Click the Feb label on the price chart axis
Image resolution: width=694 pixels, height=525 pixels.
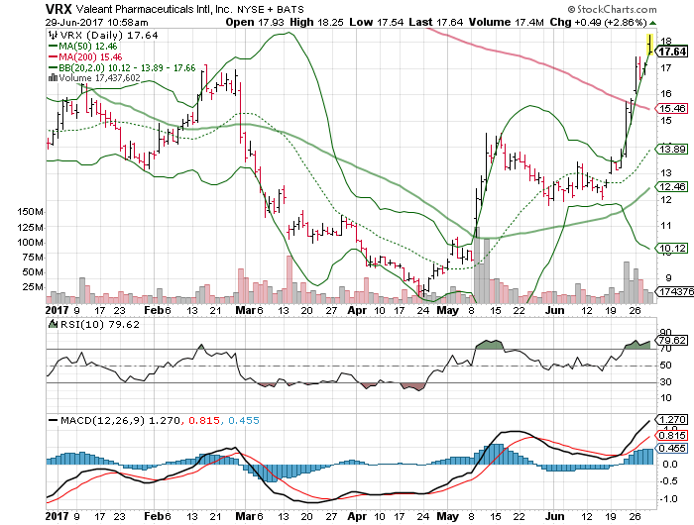[153, 310]
